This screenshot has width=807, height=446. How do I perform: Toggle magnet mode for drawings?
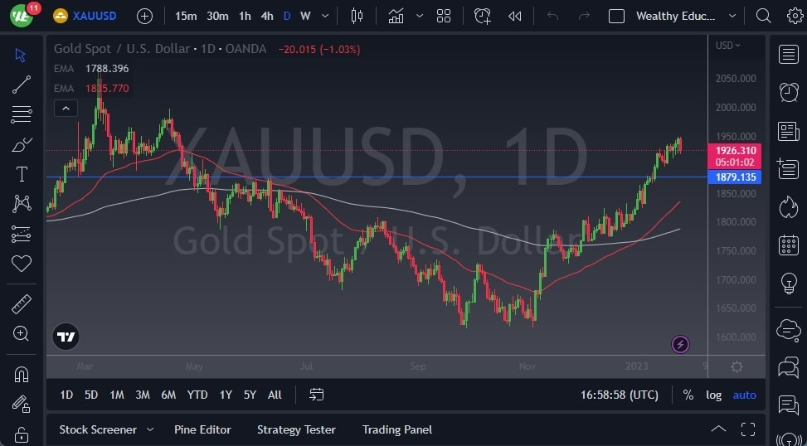point(21,374)
